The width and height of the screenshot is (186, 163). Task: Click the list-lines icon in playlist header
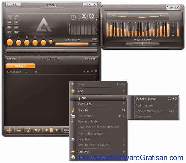96,71
